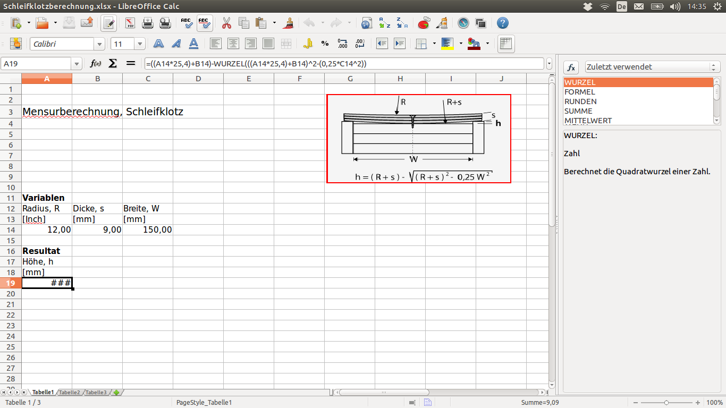The height and width of the screenshot is (408, 726).
Task: Insert function into sheet via sidebar fx button
Action: pos(571,67)
